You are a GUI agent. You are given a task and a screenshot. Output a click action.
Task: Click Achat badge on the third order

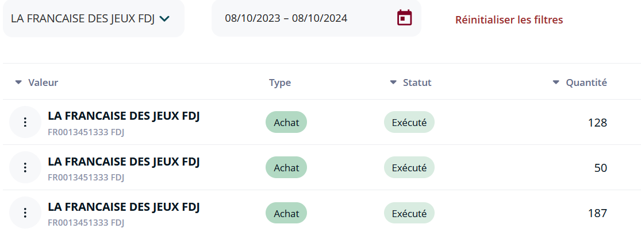(x=286, y=213)
